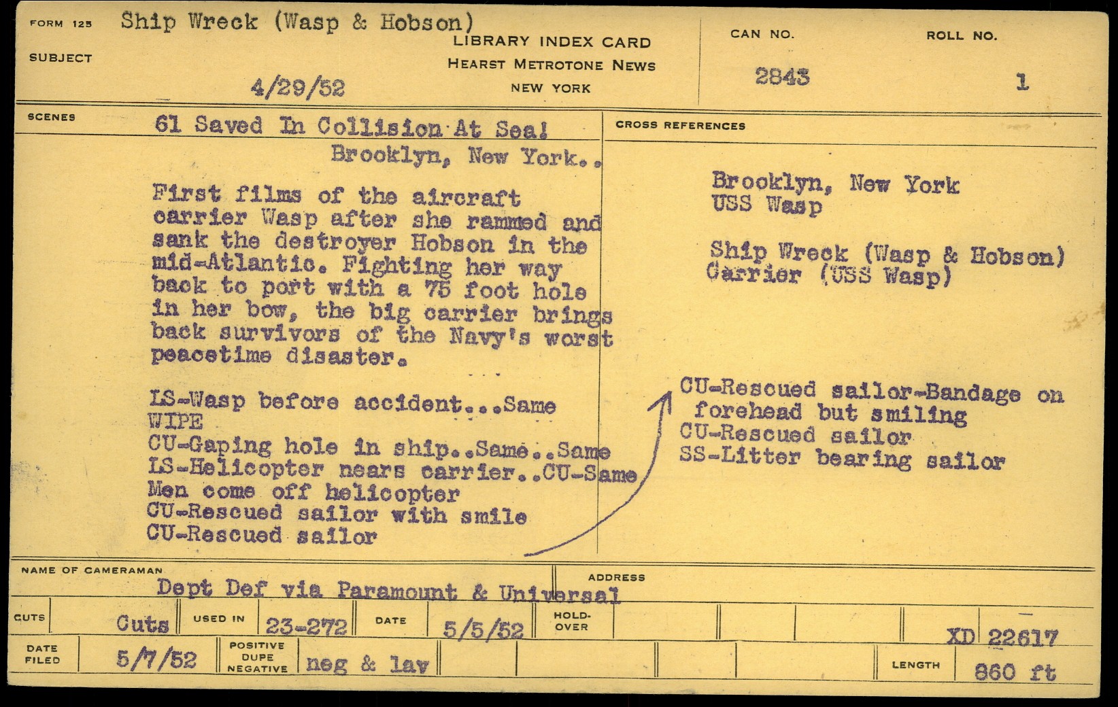The image size is (1118, 707).
Task: Click "Dept Def via Paramount & Universal" entry
Action: click(388, 591)
